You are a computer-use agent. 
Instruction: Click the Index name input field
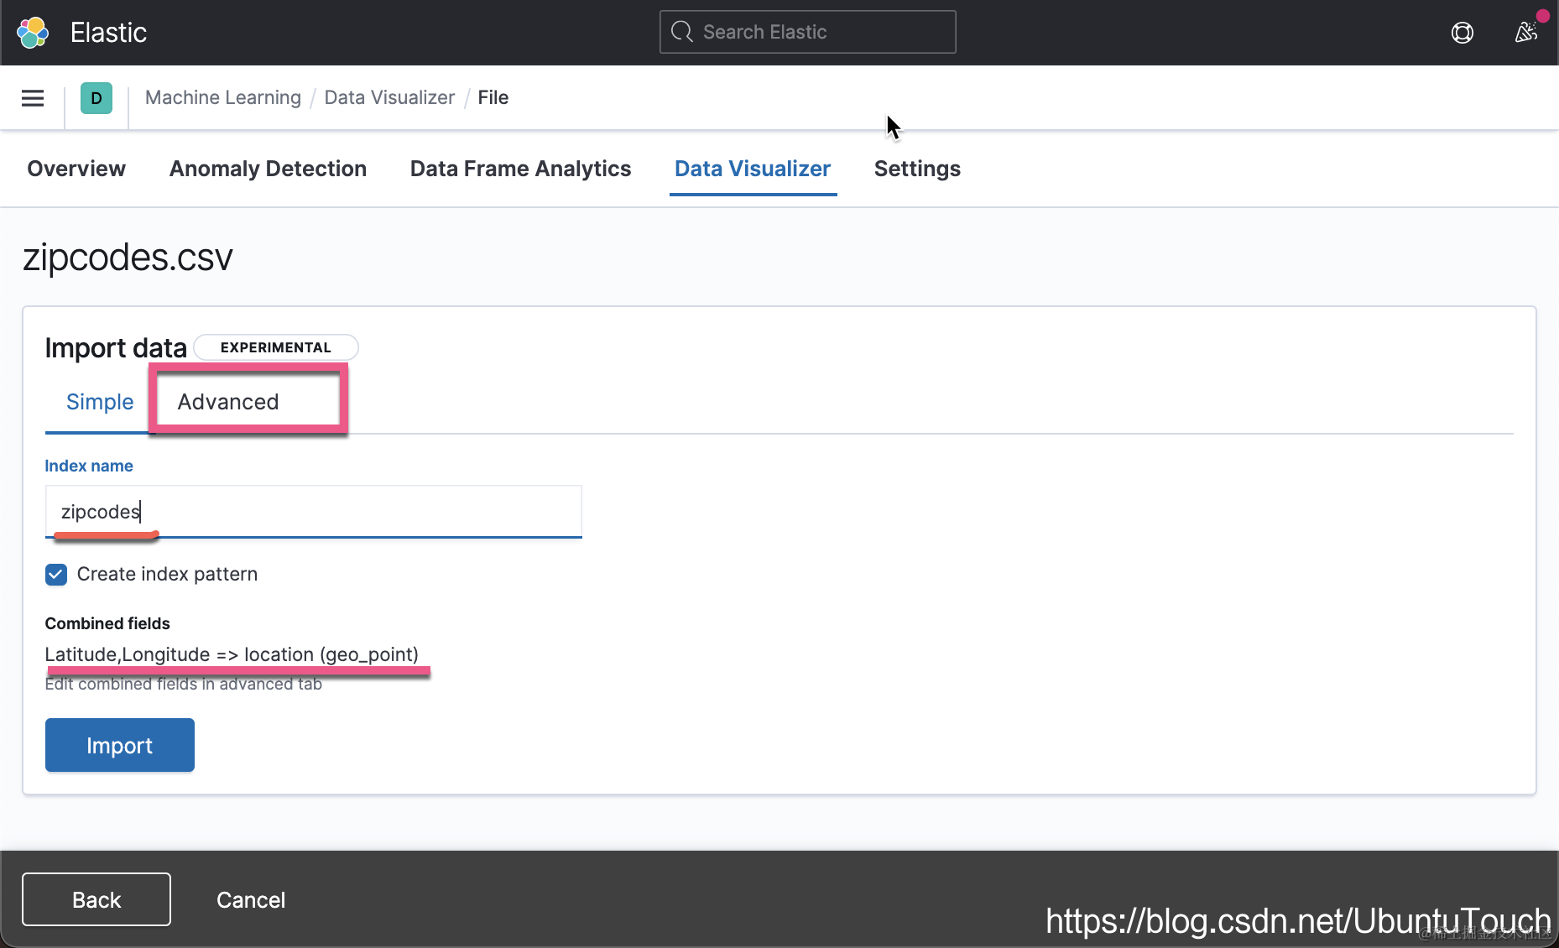click(x=313, y=512)
